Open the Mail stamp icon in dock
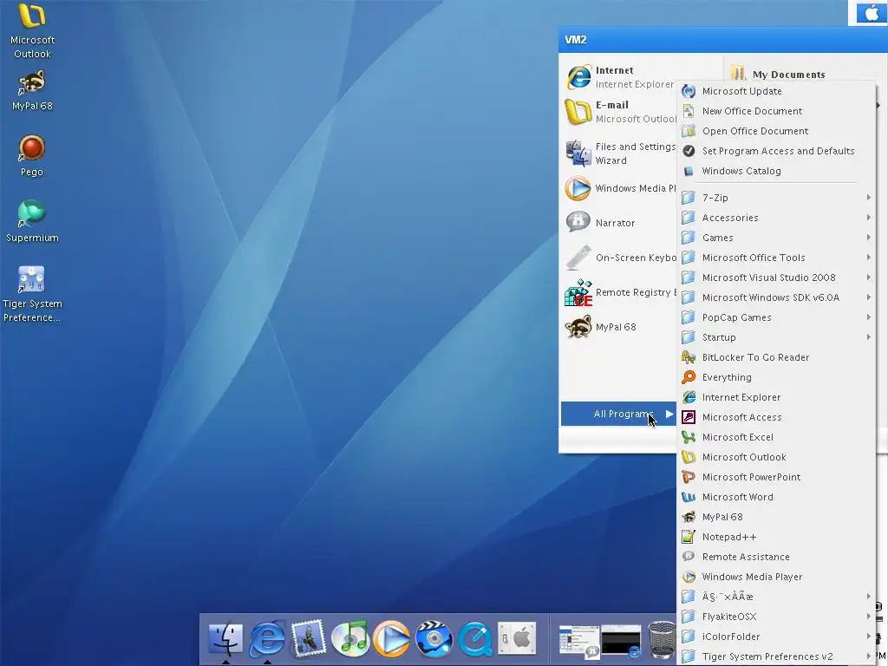Viewport: 888px width, 666px height. (308, 638)
